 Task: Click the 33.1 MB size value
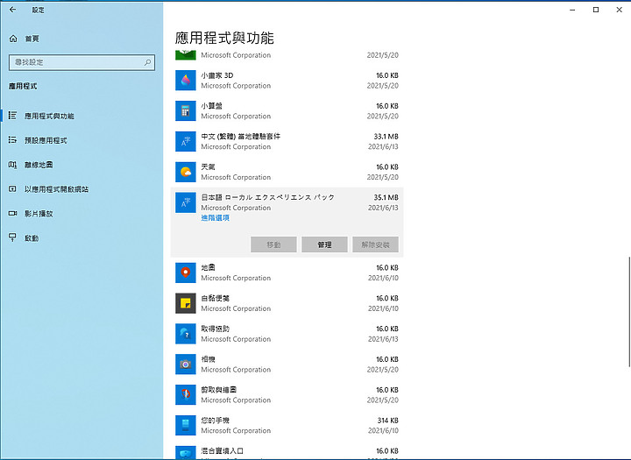(386, 137)
